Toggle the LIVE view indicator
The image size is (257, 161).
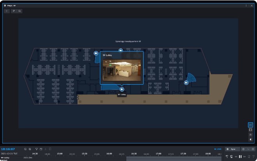218,149
